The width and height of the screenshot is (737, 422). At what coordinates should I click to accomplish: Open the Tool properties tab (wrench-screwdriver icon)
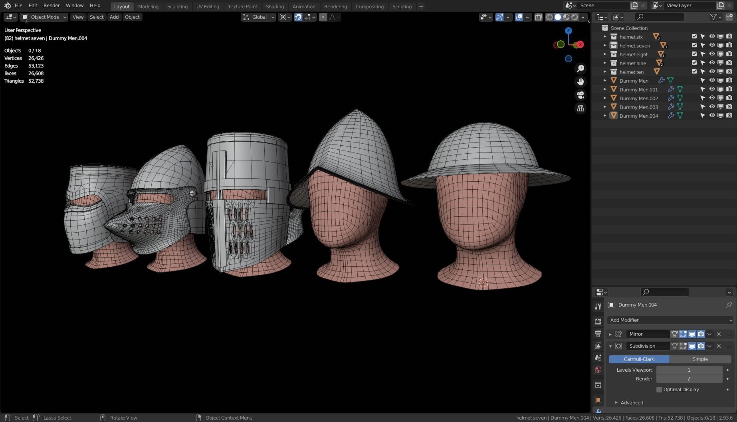[x=598, y=307]
